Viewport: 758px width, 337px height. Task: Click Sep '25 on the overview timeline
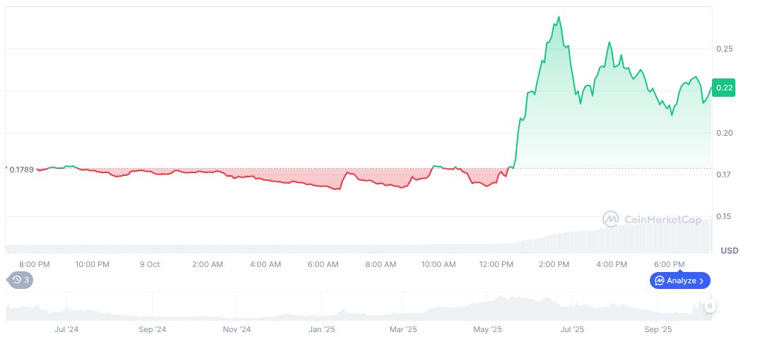(658, 329)
